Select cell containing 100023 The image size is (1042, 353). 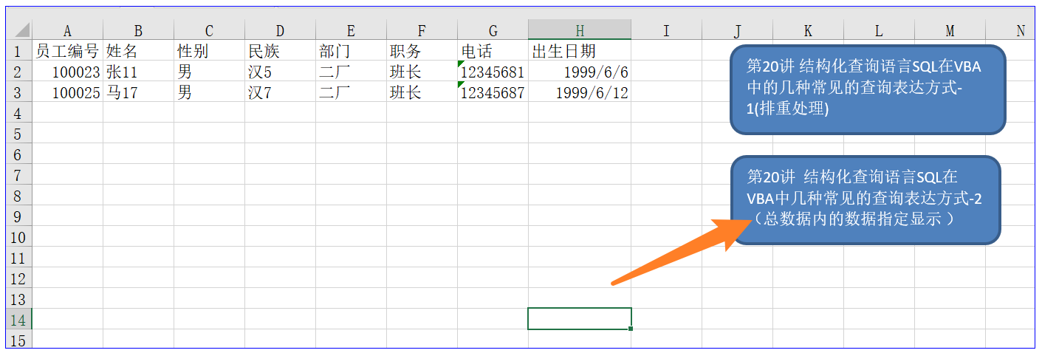click(x=68, y=72)
